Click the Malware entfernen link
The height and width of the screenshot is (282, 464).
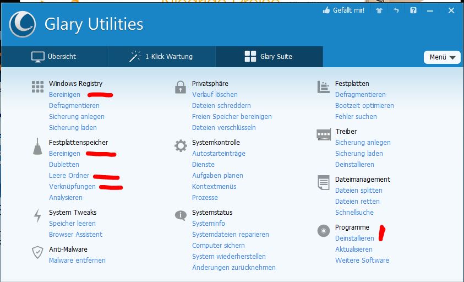coord(77,261)
